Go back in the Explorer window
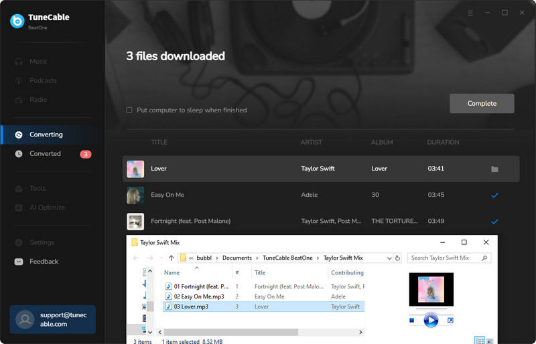 [136, 258]
